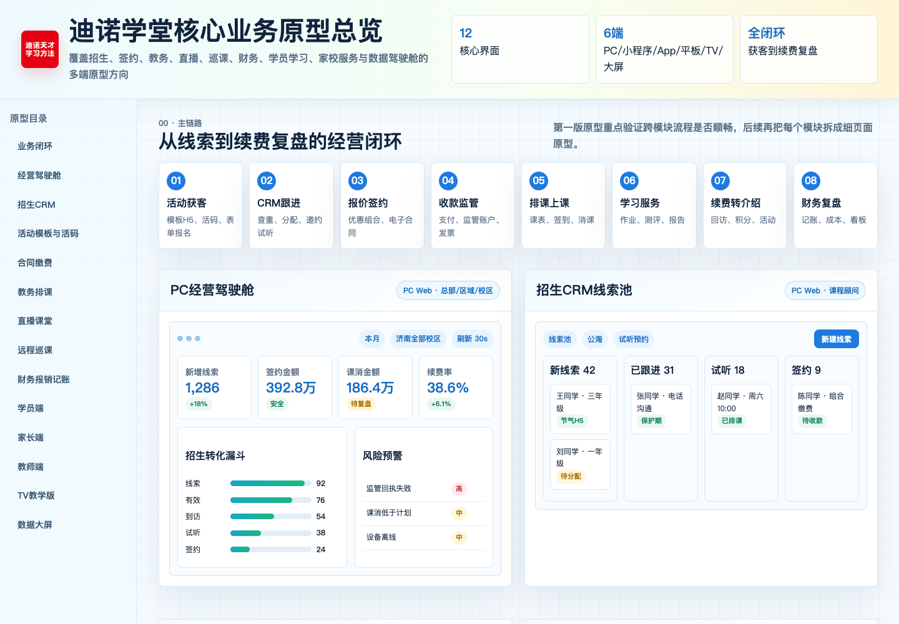Image resolution: width=899 pixels, height=624 pixels.
Task: Click the 待收款 tag
Action: coord(812,421)
